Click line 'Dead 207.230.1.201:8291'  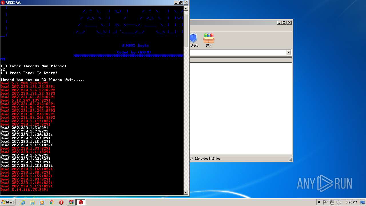pyautogui.click(x=27, y=166)
